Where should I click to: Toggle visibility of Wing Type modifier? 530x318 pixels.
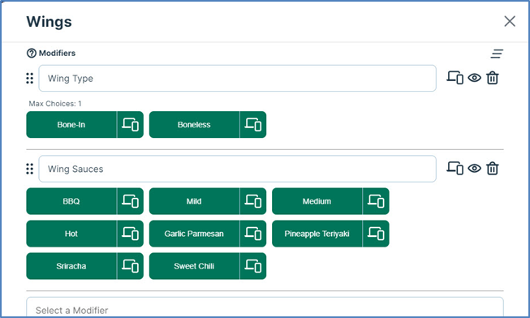(475, 78)
